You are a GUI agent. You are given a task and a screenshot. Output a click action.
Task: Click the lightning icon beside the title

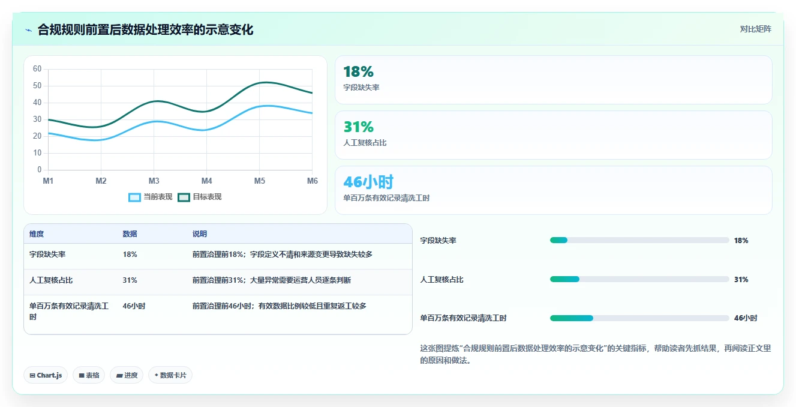[28, 30]
